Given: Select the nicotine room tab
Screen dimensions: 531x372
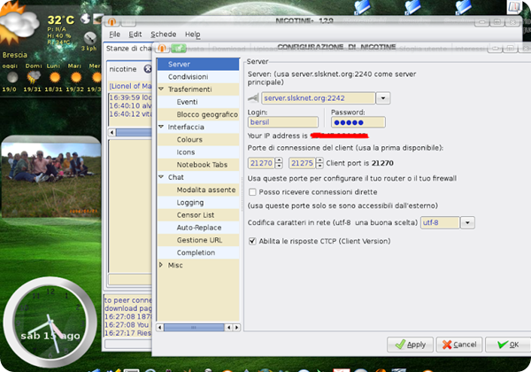Looking at the screenshot, I should pyautogui.click(x=123, y=69).
